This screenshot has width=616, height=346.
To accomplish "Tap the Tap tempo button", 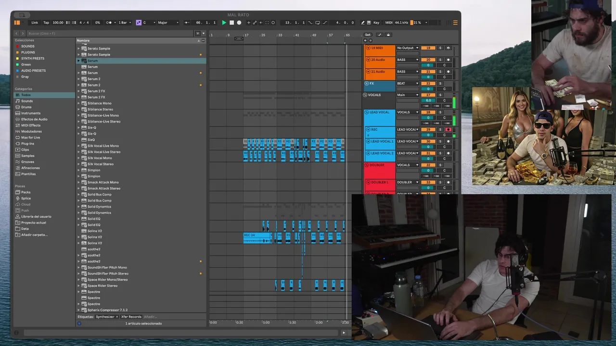I will [x=46, y=23].
